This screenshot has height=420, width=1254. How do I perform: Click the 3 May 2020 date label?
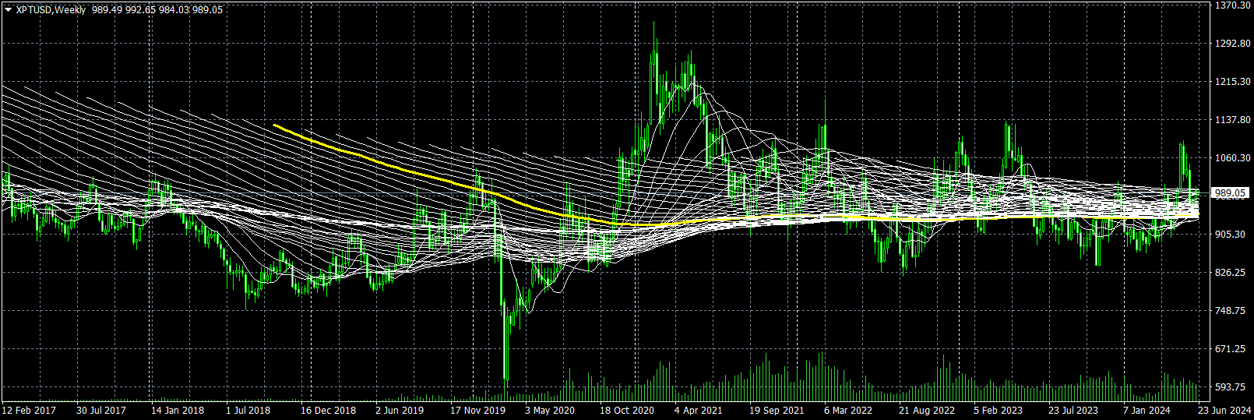550,410
